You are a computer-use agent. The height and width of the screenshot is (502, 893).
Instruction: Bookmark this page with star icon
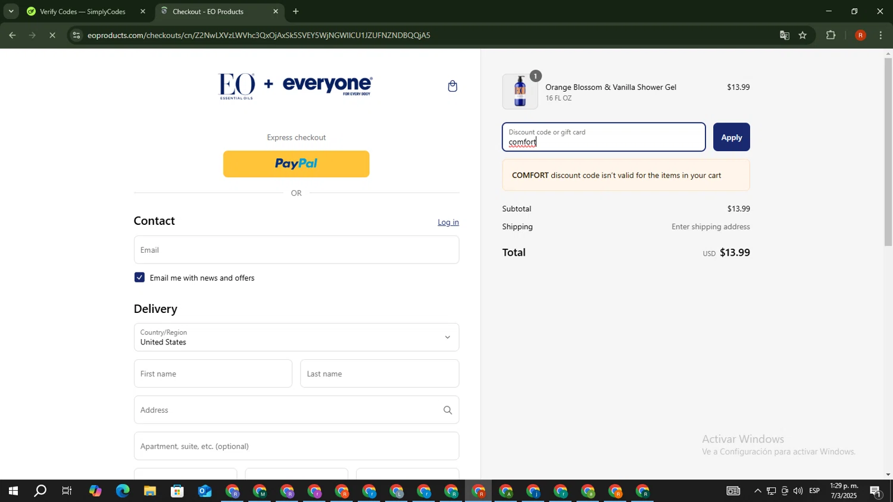pyautogui.click(x=803, y=35)
